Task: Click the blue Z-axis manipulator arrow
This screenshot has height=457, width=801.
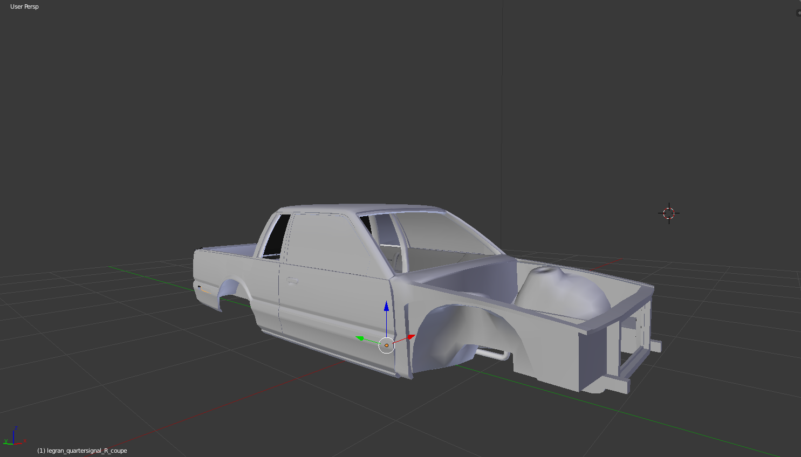Action: (x=386, y=306)
